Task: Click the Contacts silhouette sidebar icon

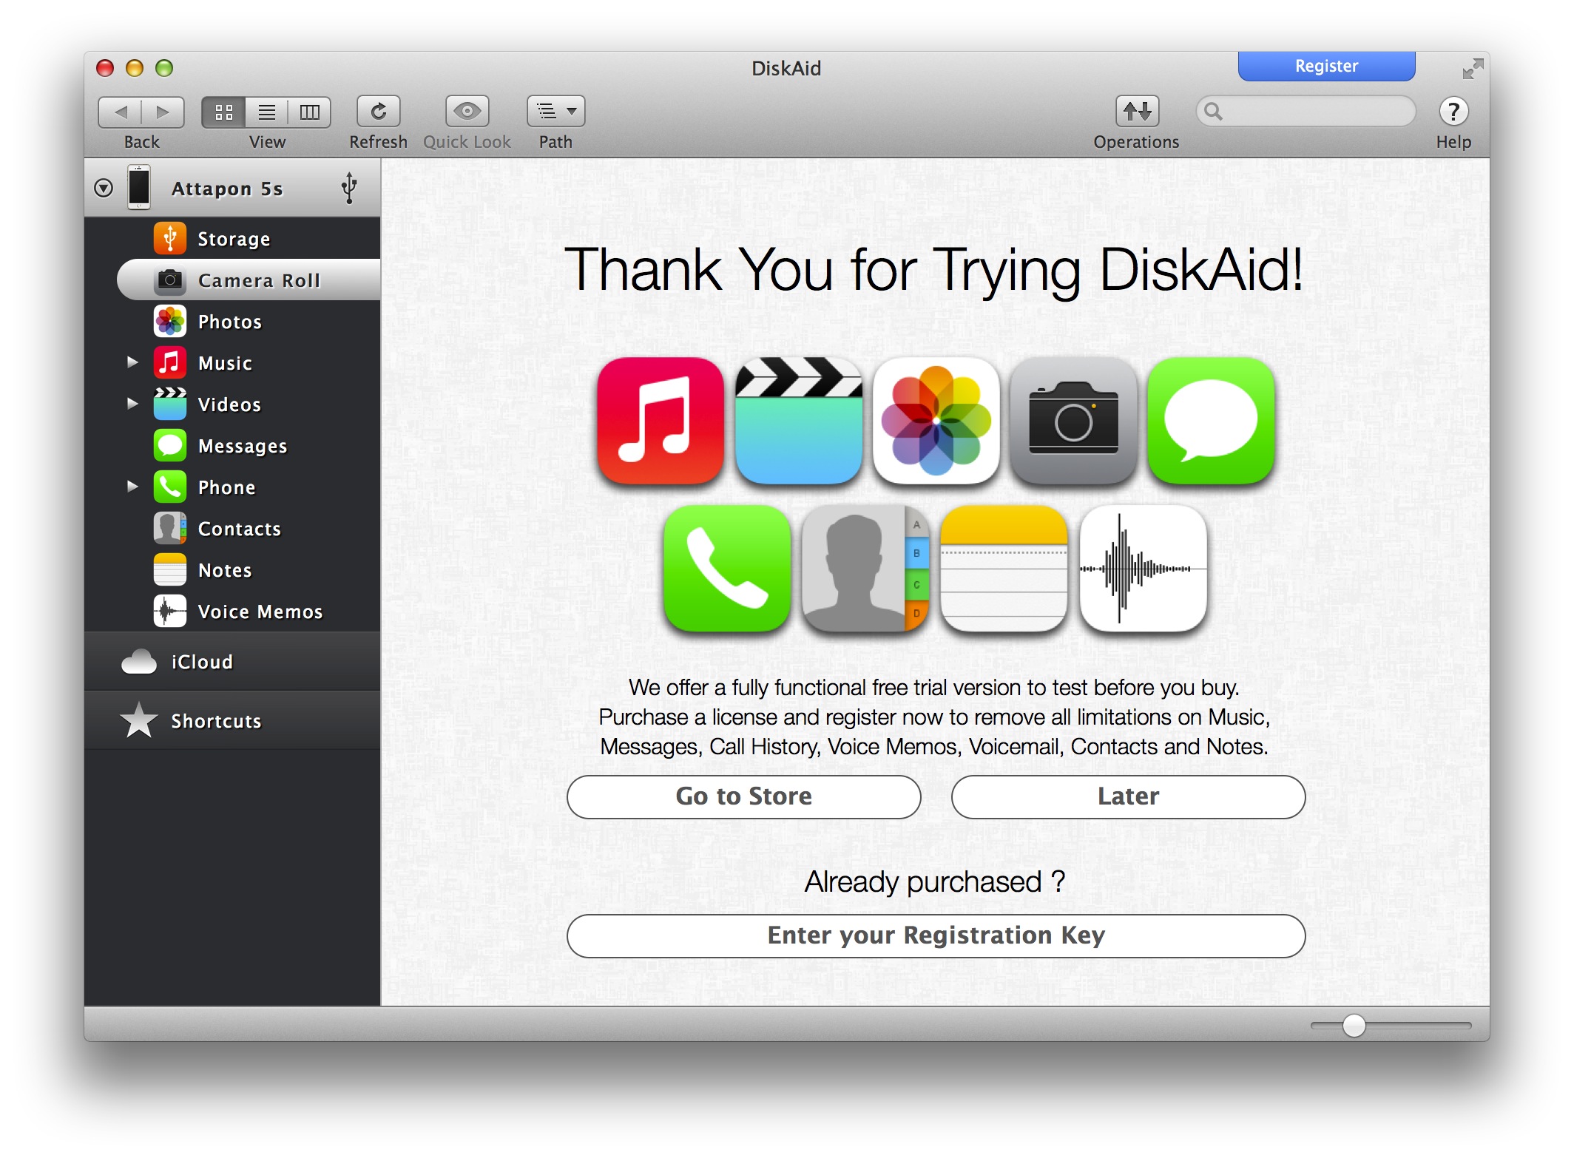Action: [x=170, y=528]
